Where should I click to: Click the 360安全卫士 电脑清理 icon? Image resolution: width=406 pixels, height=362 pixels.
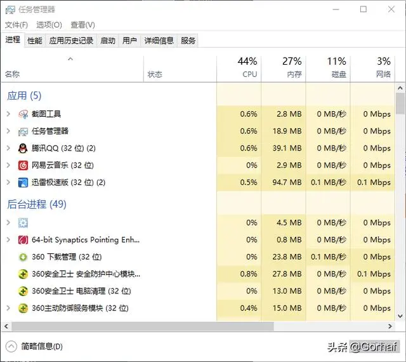pyautogui.click(x=23, y=292)
